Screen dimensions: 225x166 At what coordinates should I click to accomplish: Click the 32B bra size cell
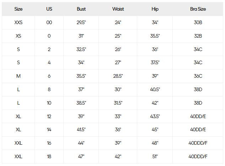pos(198,36)
